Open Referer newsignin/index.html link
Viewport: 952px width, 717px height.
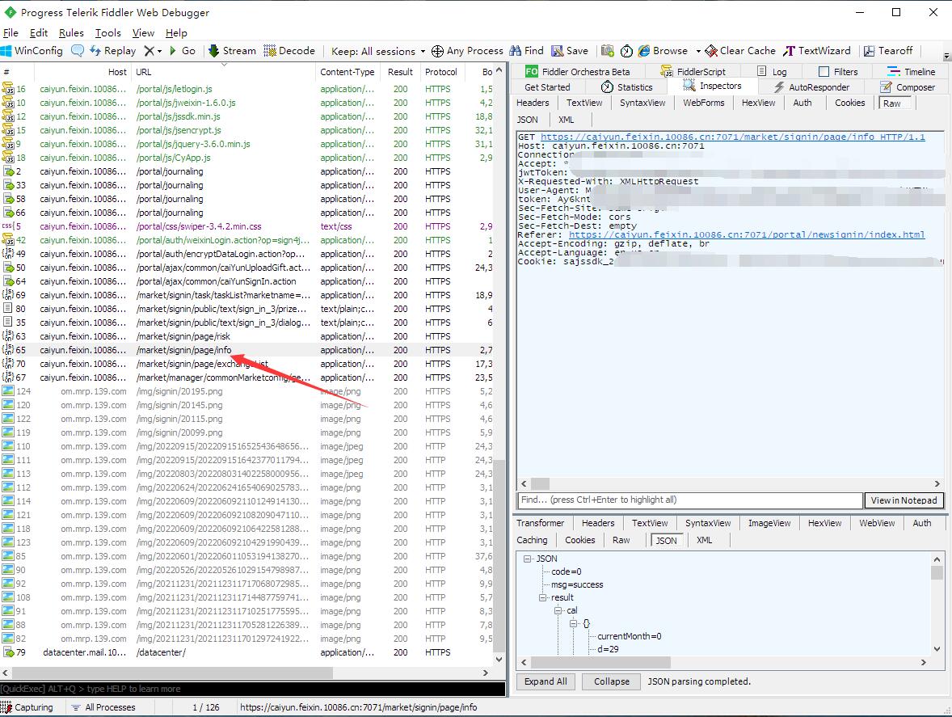point(747,235)
